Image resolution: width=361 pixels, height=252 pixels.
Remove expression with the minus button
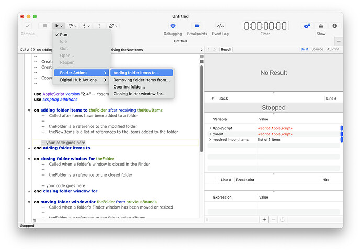tap(273, 220)
